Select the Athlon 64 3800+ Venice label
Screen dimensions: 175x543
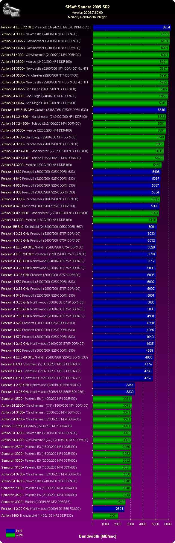tap(36, 62)
